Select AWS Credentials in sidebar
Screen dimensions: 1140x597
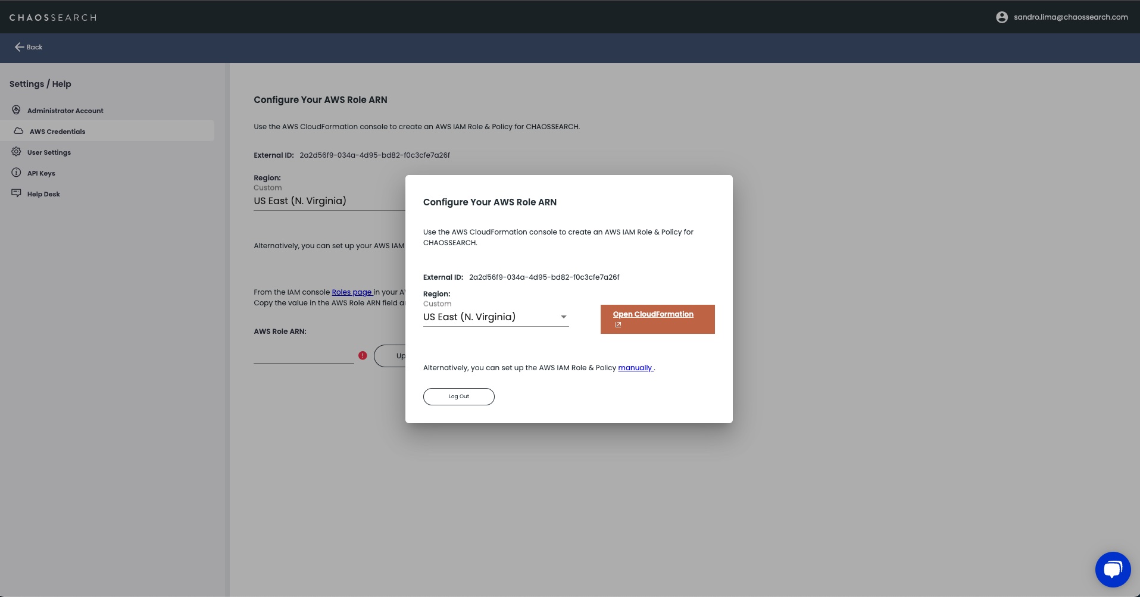107,131
